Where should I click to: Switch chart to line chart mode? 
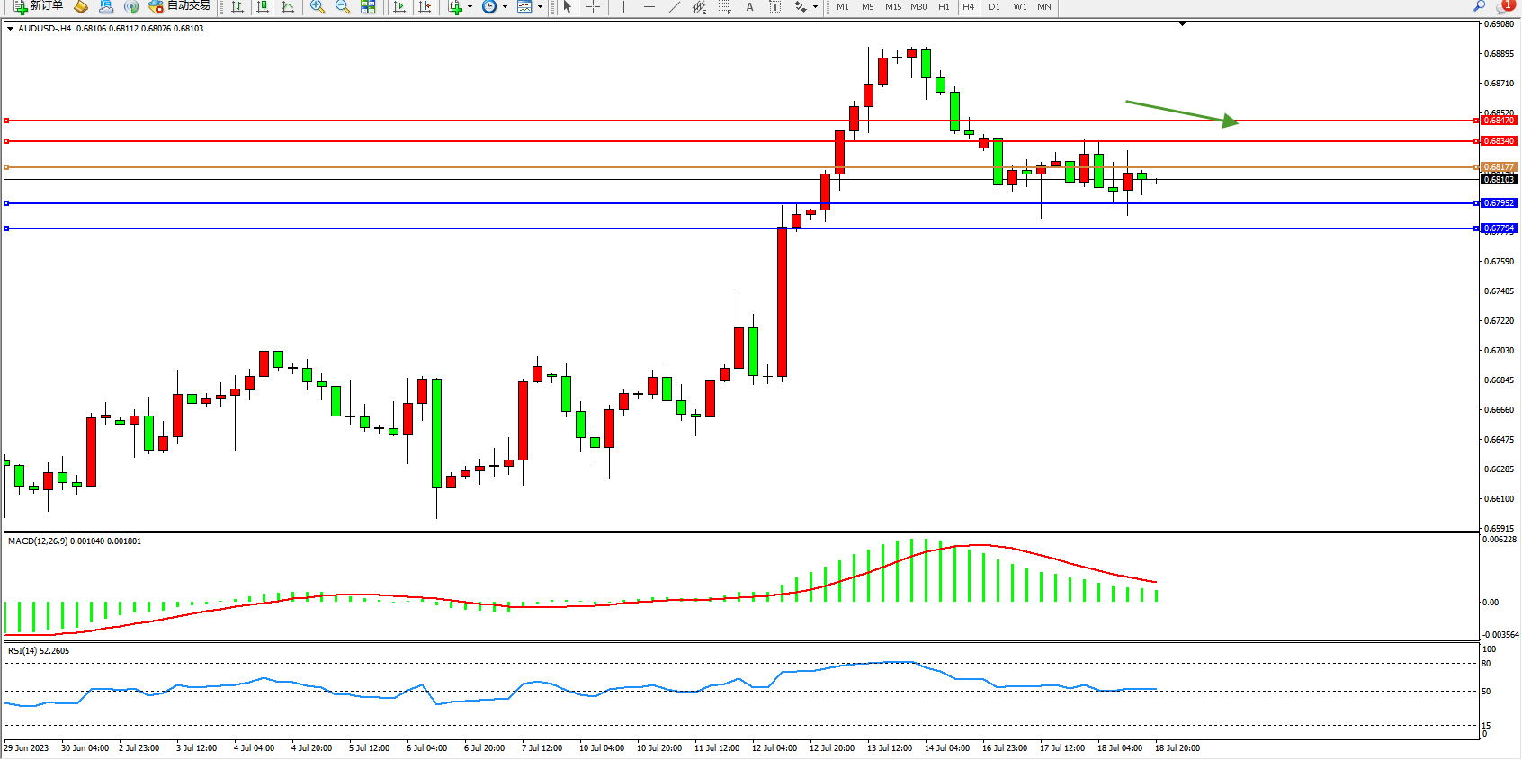(x=288, y=7)
